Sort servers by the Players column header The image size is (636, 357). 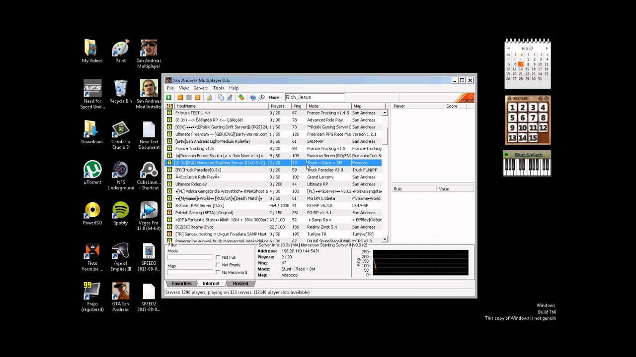[x=280, y=106]
